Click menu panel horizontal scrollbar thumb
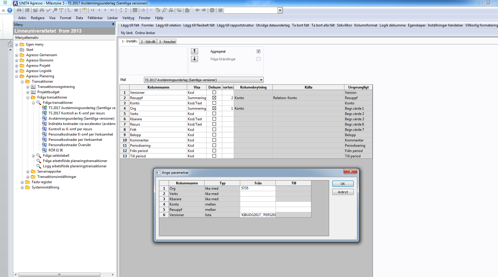The height and width of the screenshot is (277, 498). [59, 275]
